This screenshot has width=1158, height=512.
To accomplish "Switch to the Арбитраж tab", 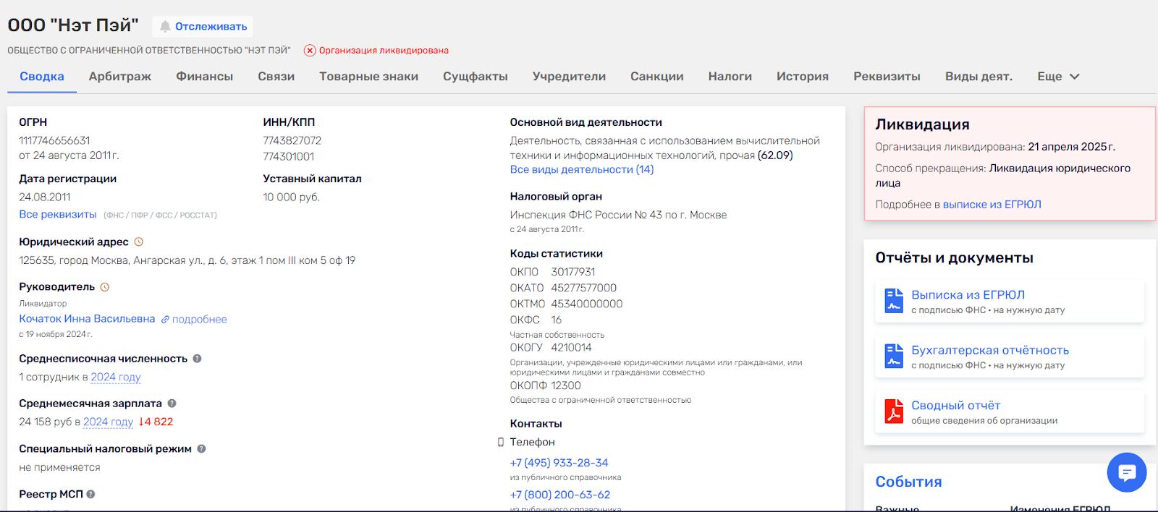I will click(120, 77).
